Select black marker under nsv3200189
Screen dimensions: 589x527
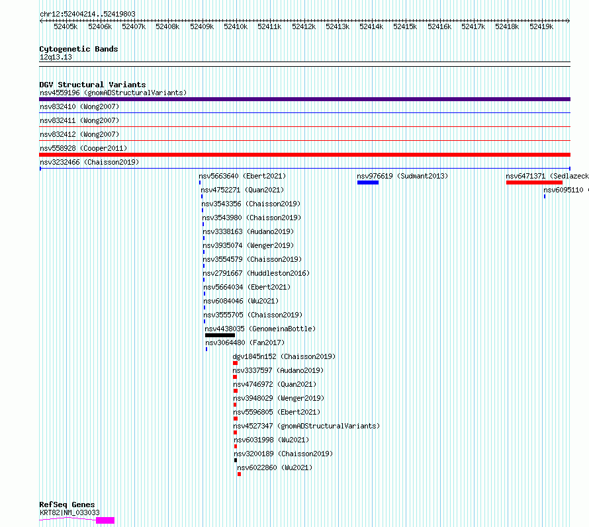pyautogui.click(x=236, y=460)
